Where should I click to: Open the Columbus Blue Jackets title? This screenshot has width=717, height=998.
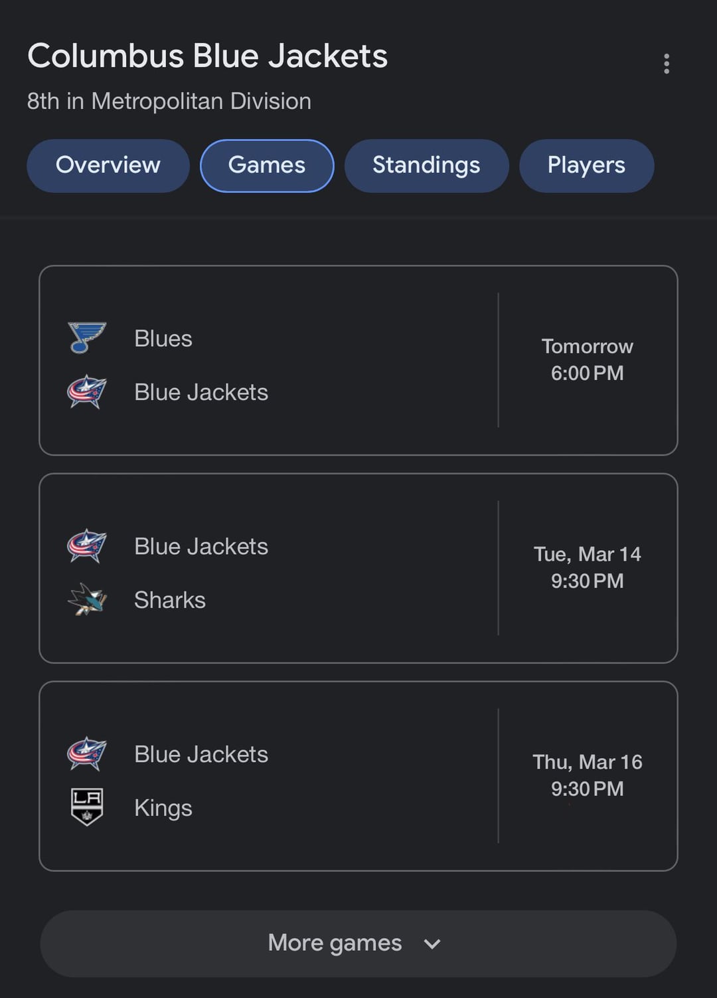point(207,56)
